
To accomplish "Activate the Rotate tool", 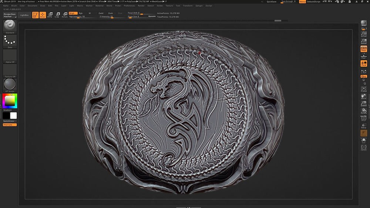I will [65, 15].
